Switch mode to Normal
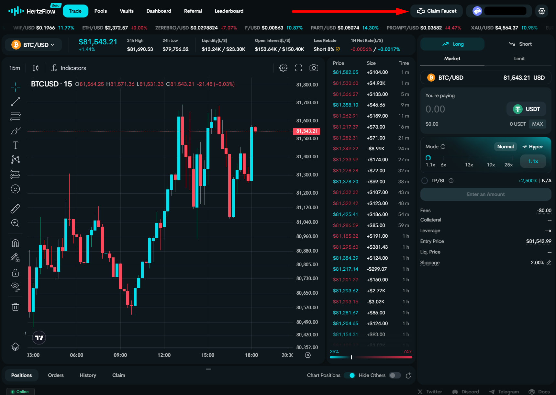Screen dimensions: 556x395 505,147
